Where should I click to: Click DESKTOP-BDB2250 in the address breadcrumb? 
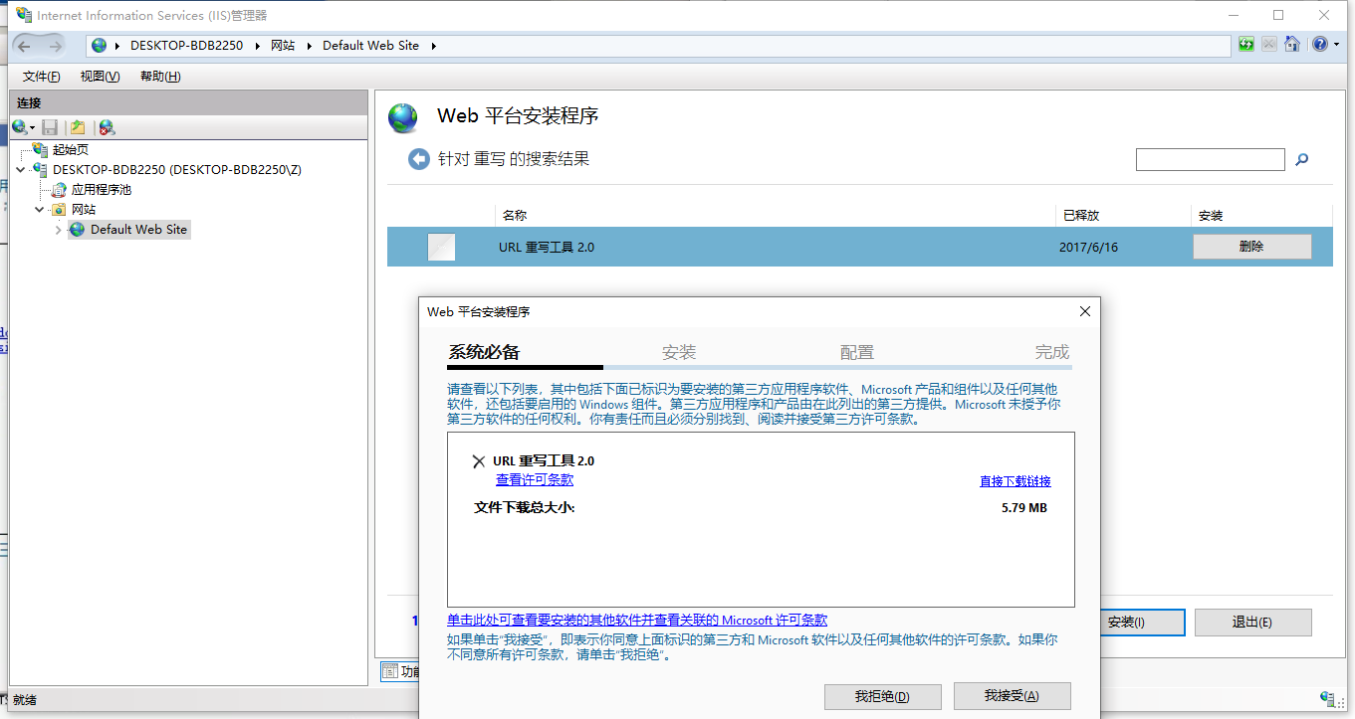click(186, 46)
